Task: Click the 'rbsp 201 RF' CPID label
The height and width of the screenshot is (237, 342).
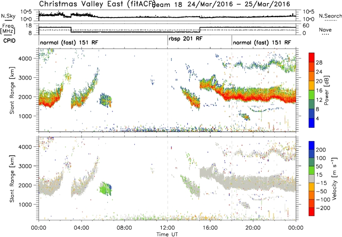Action: click(186, 39)
